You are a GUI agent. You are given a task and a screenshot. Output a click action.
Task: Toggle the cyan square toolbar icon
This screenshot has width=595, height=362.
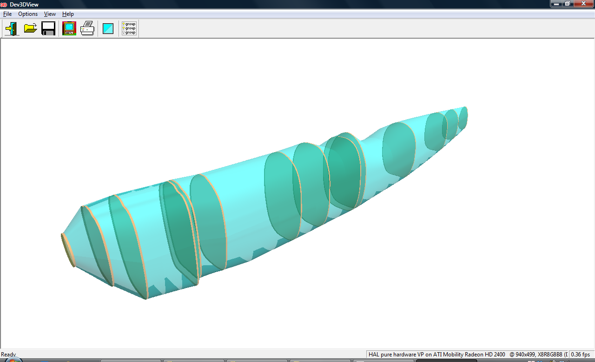(x=108, y=29)
